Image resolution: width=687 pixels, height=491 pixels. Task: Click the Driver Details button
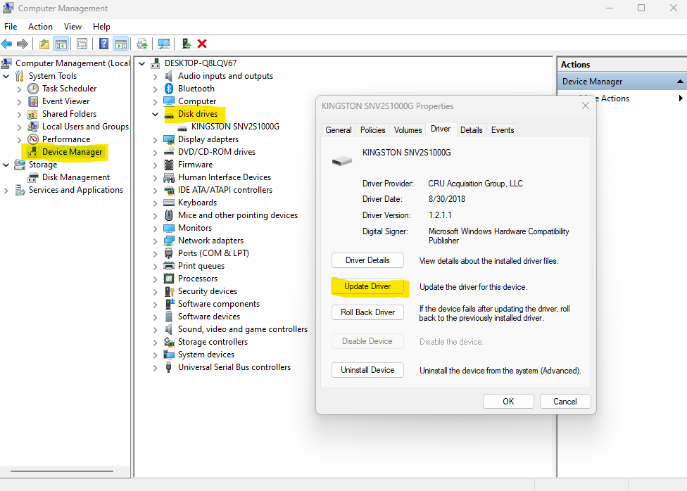click(x=367, y=260)
